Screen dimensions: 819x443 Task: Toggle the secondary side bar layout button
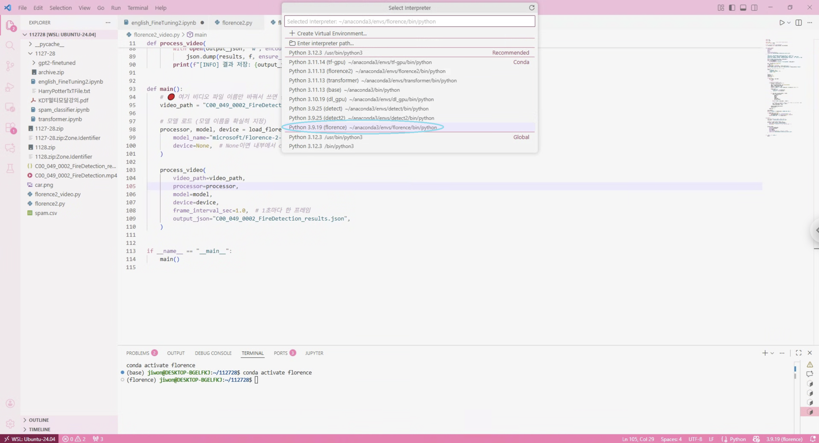[x=754, y=8]
